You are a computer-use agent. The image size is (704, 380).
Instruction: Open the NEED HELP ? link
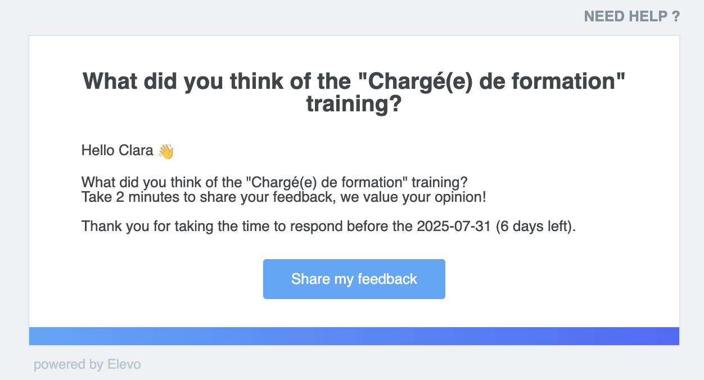coord(632,16)
